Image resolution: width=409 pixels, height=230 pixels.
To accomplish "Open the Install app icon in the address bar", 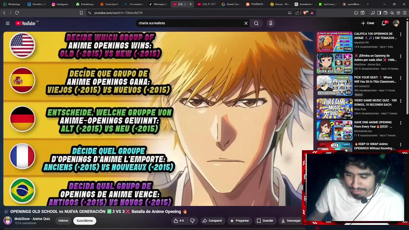I will tap(290, 13).
